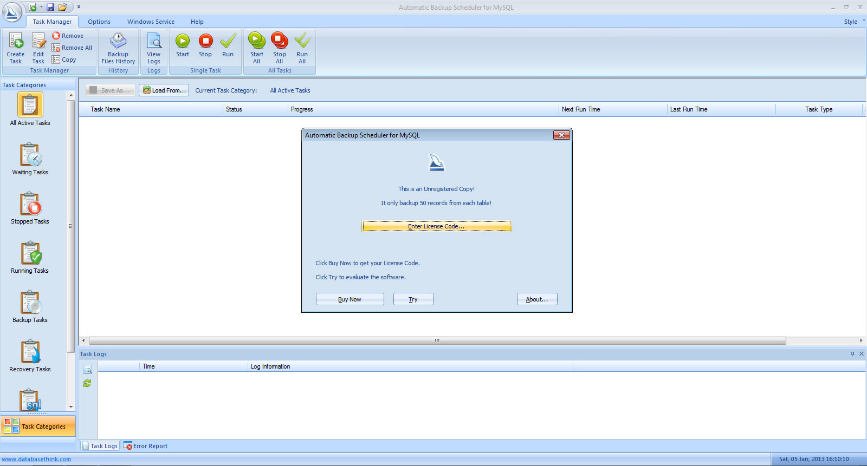This screenshot has width=867, height=466.
Task: Click the Task Categories pane button
Action: click(x=38, y=426)
